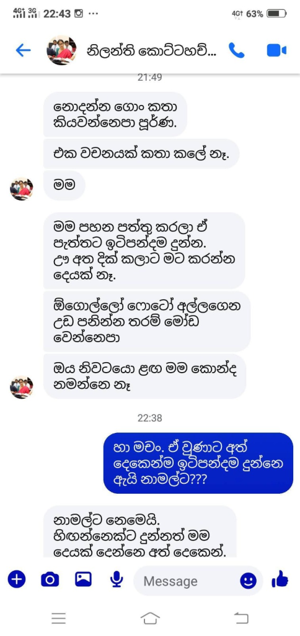Tap the blue sent message bubble
300x636 pixels.
198,463
